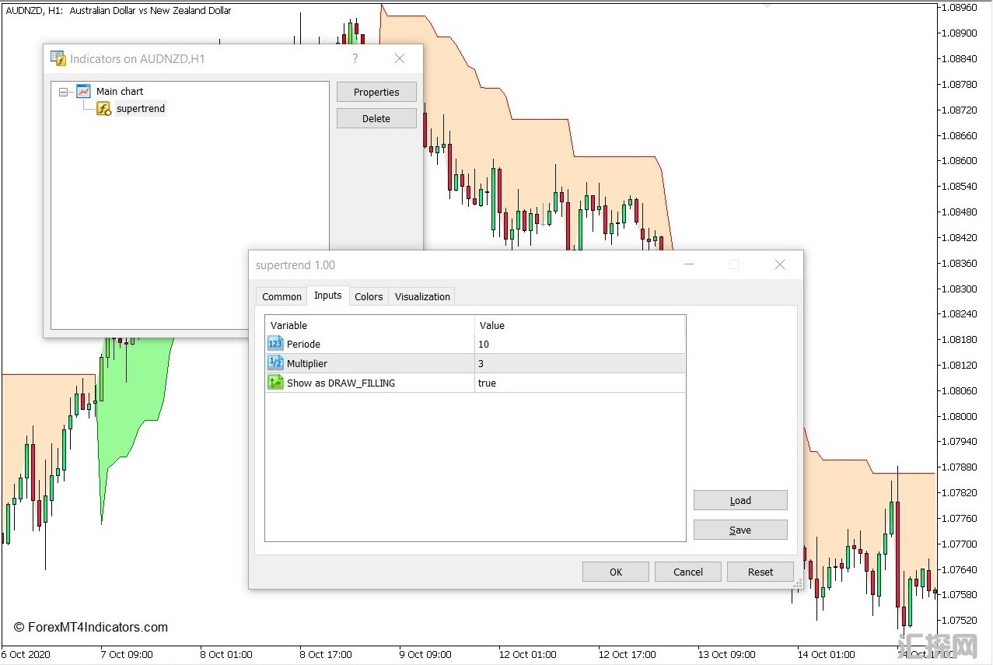Click the Multiplier fraction variable icon

click(275, 363)
